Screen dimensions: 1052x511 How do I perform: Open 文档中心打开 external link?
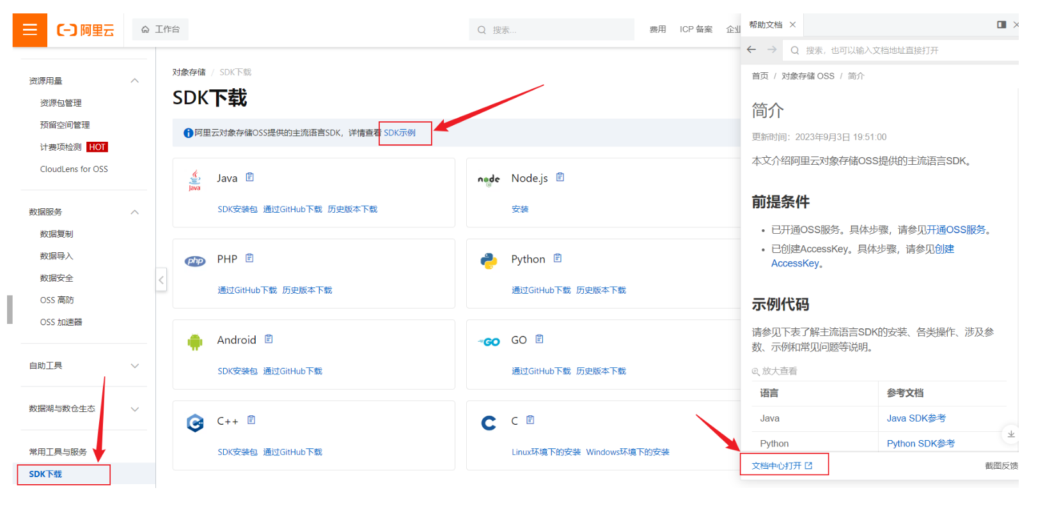coord(782,466)
